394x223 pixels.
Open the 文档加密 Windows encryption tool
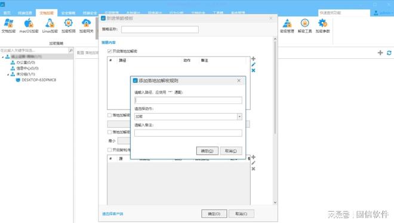pos(8,26)
